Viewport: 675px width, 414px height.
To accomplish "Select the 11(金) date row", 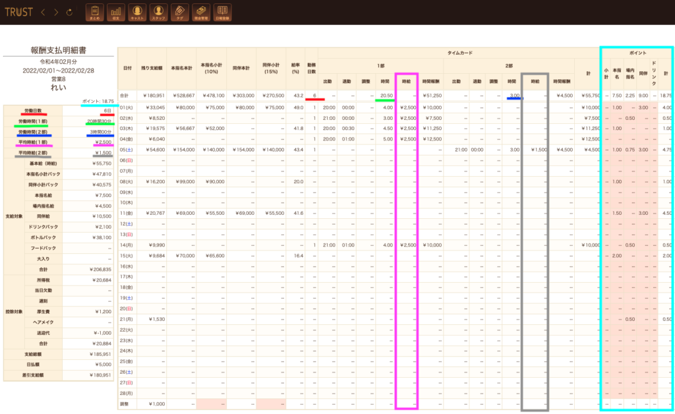I will click(126, 213).
